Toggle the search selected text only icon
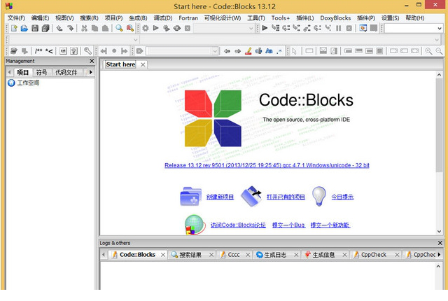This screenshot has width=448, height=301. 258,51
